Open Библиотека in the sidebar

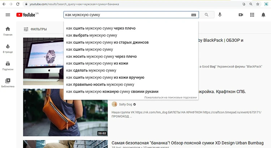(x=8, y=83)
